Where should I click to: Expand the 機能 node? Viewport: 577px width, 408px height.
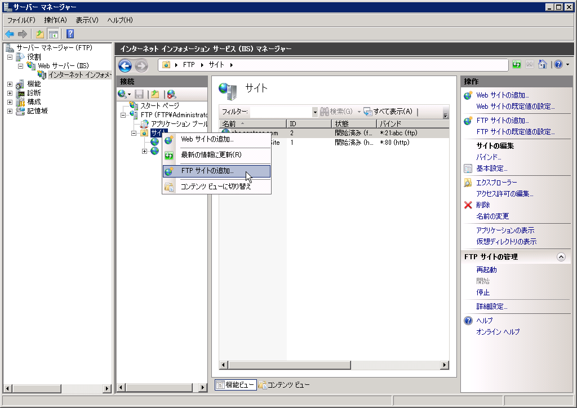tap(10, 85)
